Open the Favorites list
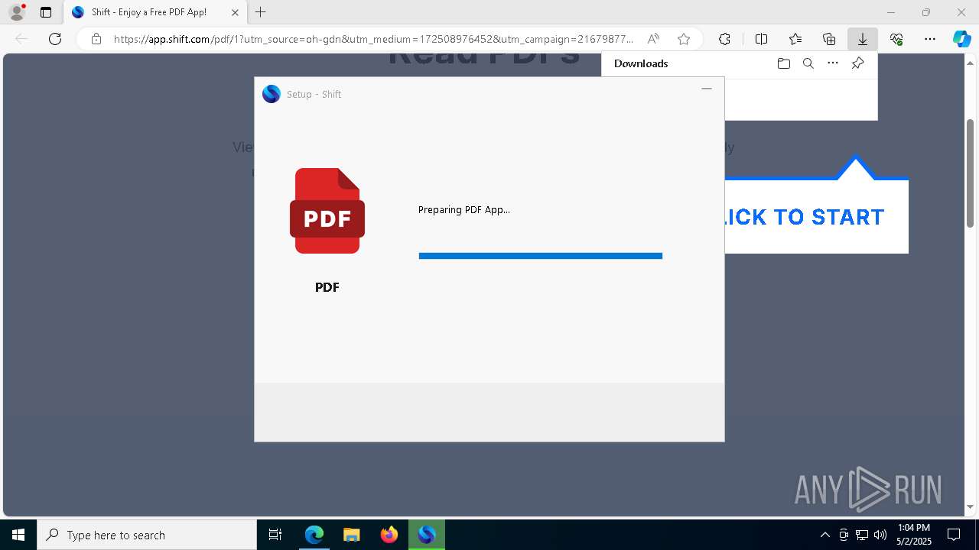The image size is (979, 550). pyautogui.click(x=795, y=39)
